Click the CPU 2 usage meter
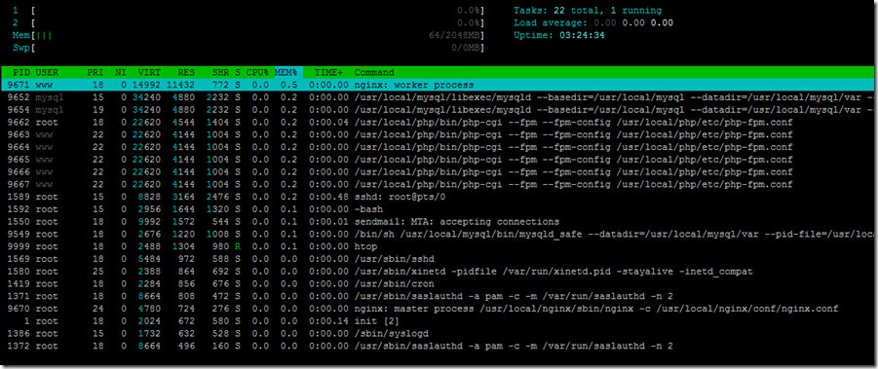The width and height of the screenshot is (878, 369). coord(248,23)
